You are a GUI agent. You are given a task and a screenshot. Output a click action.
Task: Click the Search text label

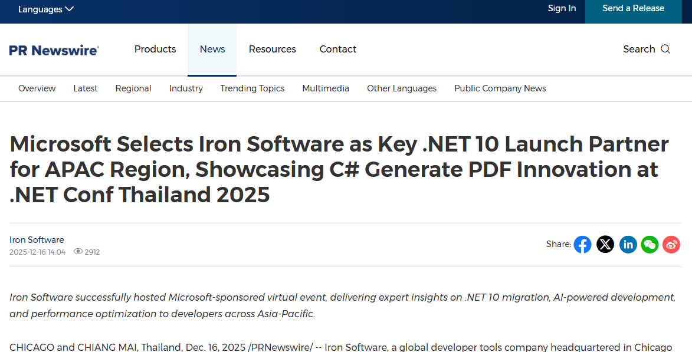[639, 49]
